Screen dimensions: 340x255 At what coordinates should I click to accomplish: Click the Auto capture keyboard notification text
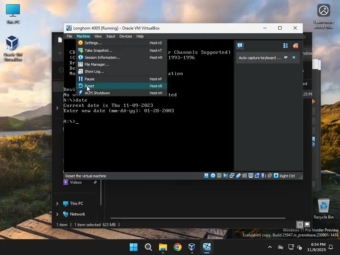click(x=260, y=58)
